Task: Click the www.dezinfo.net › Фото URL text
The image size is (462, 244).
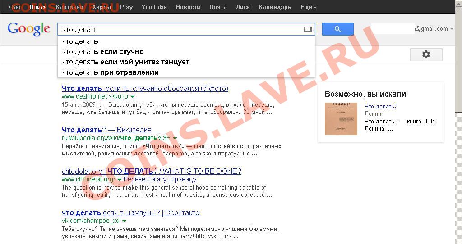Action: click(95, 96)
